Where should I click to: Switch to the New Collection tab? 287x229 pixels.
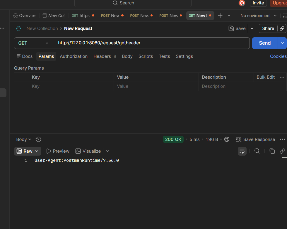[x=54, y=16]
